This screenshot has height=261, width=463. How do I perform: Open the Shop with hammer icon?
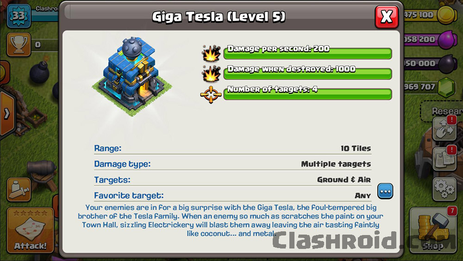[433, 230]
